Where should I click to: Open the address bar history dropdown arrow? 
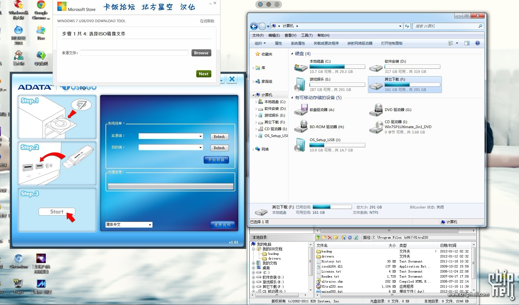[x=400, y=26]
